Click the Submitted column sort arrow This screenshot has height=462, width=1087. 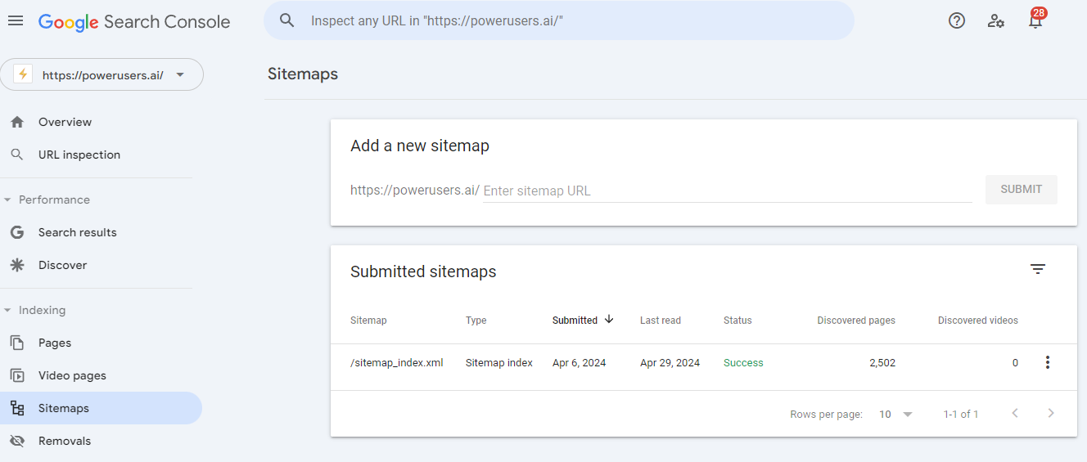(x=609, y=320)
